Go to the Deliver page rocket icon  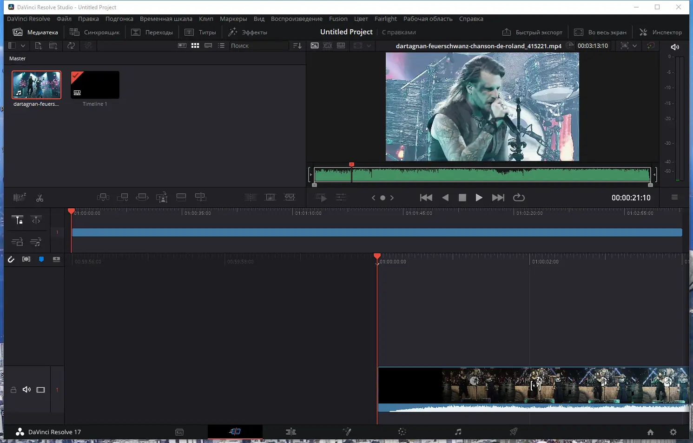coord(513,432)
